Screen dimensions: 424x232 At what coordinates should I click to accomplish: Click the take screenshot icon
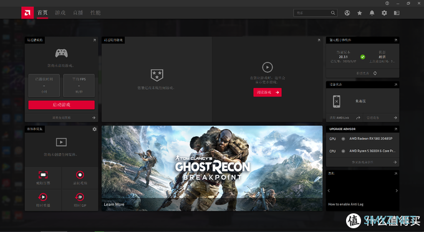tap(43, 175)
